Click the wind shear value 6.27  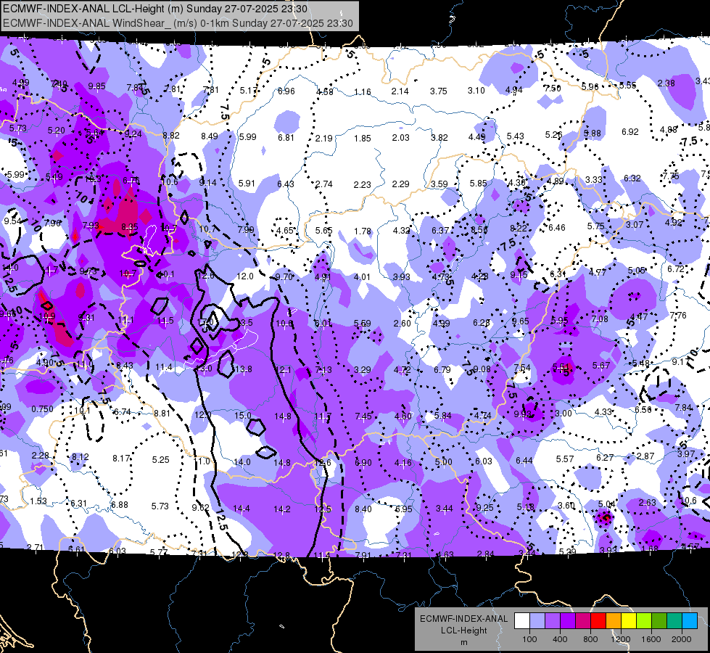pos(605,457)
